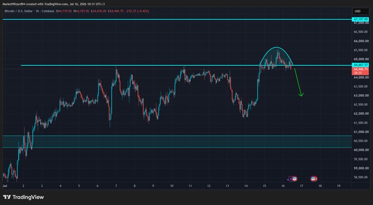Click the 62,000.00 price scale label

(361, 113)
